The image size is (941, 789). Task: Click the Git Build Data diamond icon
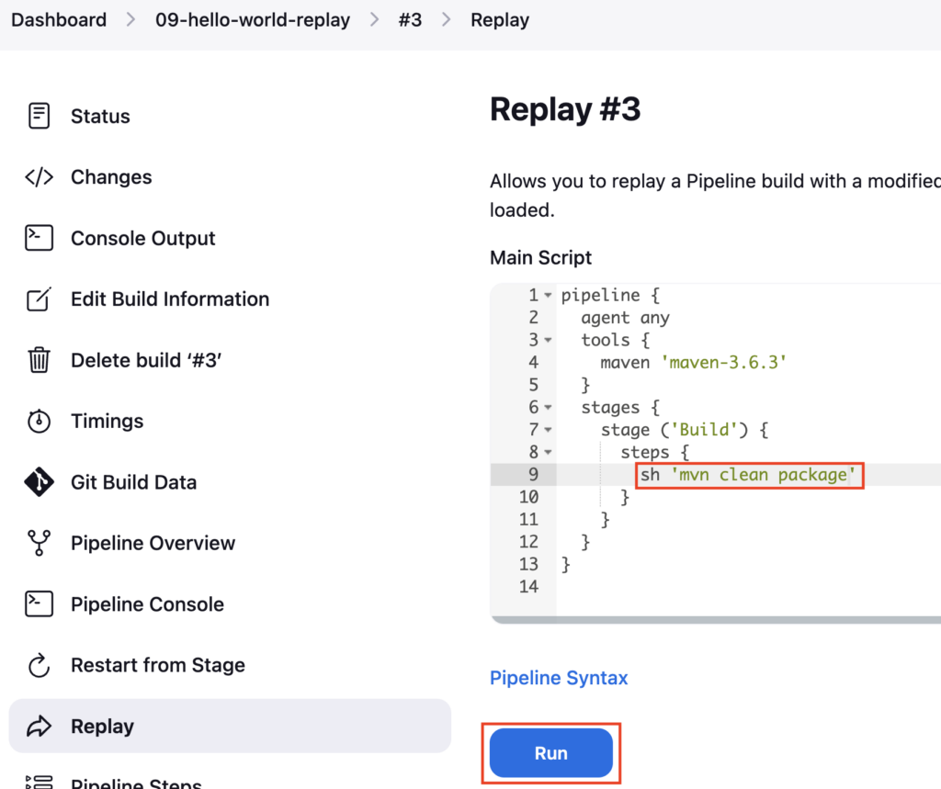(39, 482)
